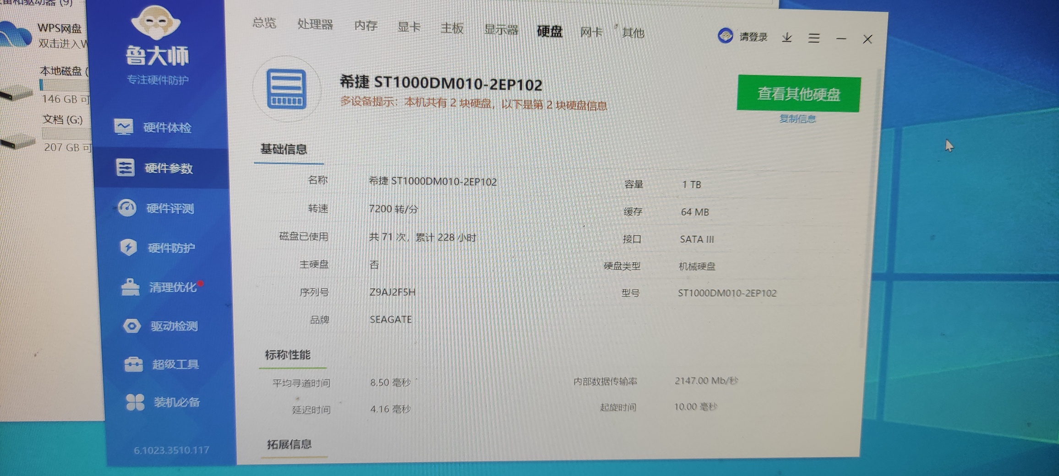
Task: Switch to the 显卡 tab
Action: 409,27
